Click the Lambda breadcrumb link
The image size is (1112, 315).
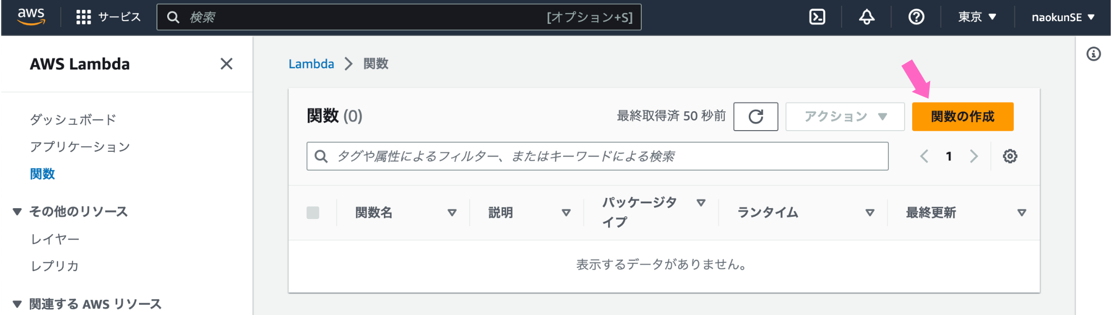tap(311, 64)
